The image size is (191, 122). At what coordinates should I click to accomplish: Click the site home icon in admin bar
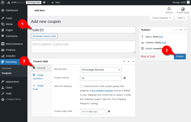[9, 3]
